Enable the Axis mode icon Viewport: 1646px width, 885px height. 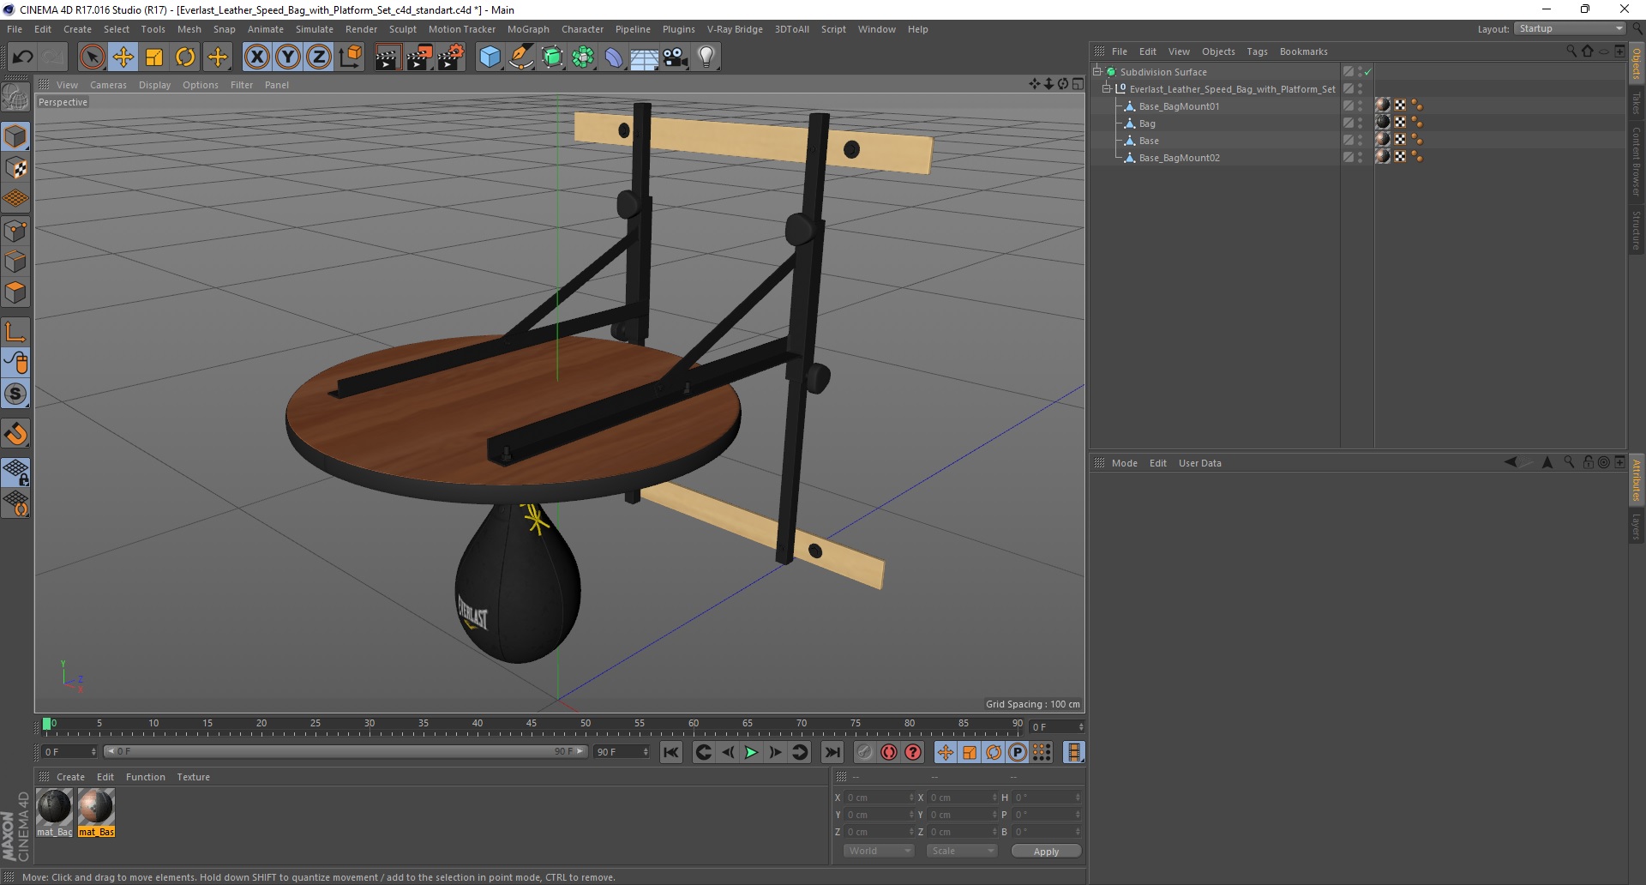(15, 332)
